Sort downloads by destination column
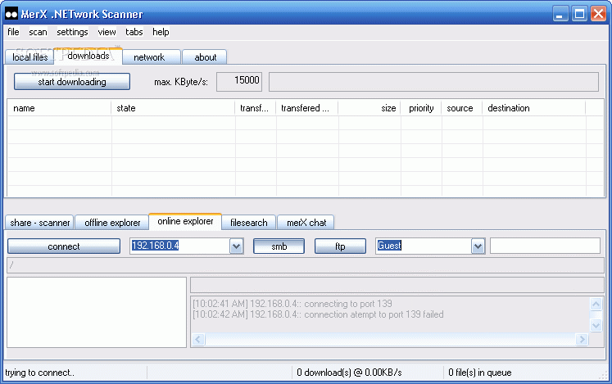 [x=534, y=108]
